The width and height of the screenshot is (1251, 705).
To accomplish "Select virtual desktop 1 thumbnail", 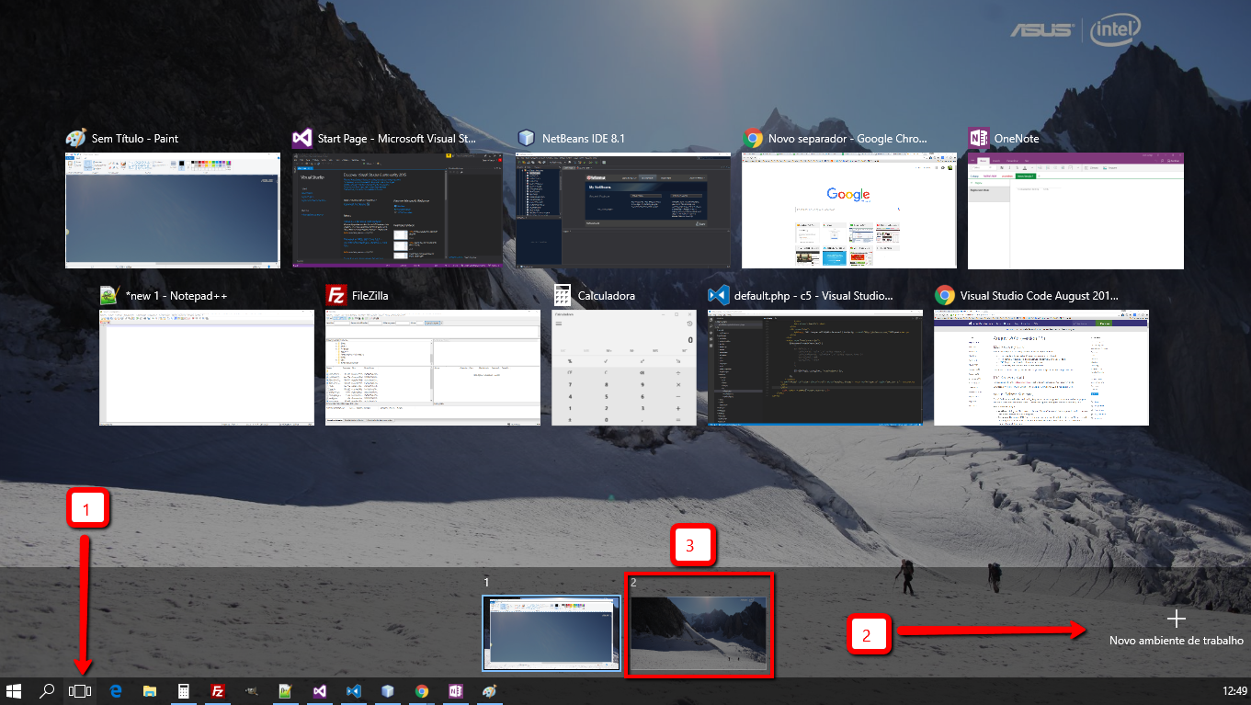I will pos(552,632).
